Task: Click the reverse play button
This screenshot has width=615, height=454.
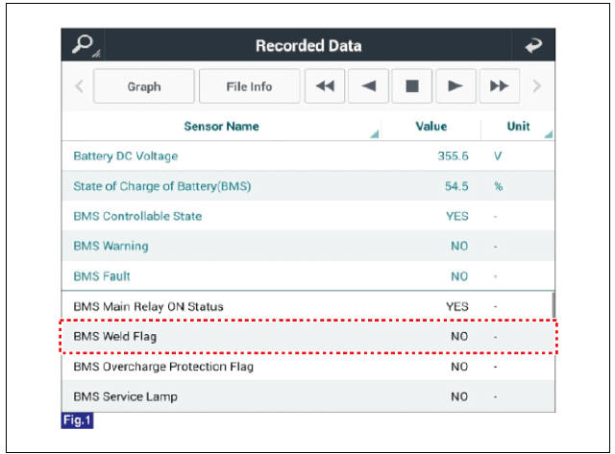Action: pyautogui.click(x=369, y=86)
